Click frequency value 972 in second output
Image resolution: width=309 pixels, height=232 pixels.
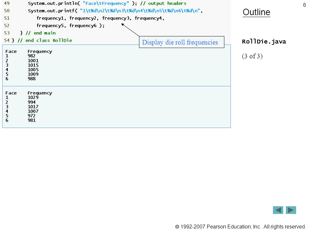32,116
